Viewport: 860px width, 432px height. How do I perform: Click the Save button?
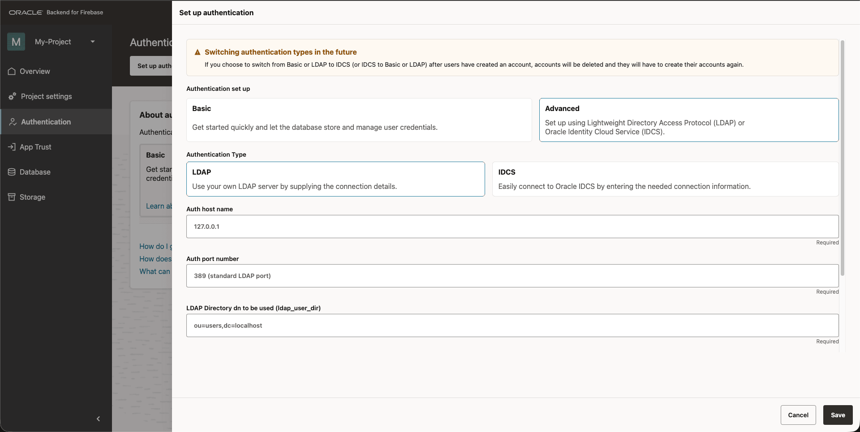838,415
